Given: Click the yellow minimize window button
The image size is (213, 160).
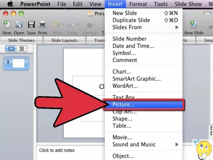Looking at the screenshot, I should point(13,13).
